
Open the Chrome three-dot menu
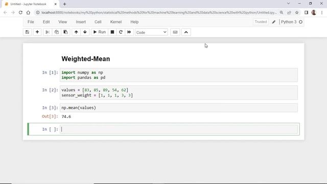point(322,12)
